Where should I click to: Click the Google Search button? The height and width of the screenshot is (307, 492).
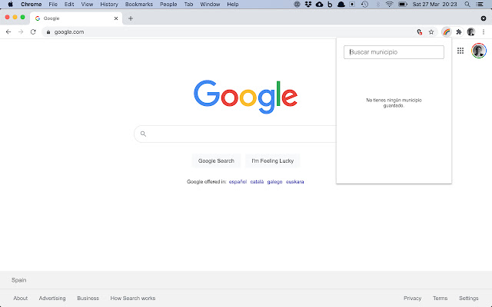pos(216,160)
